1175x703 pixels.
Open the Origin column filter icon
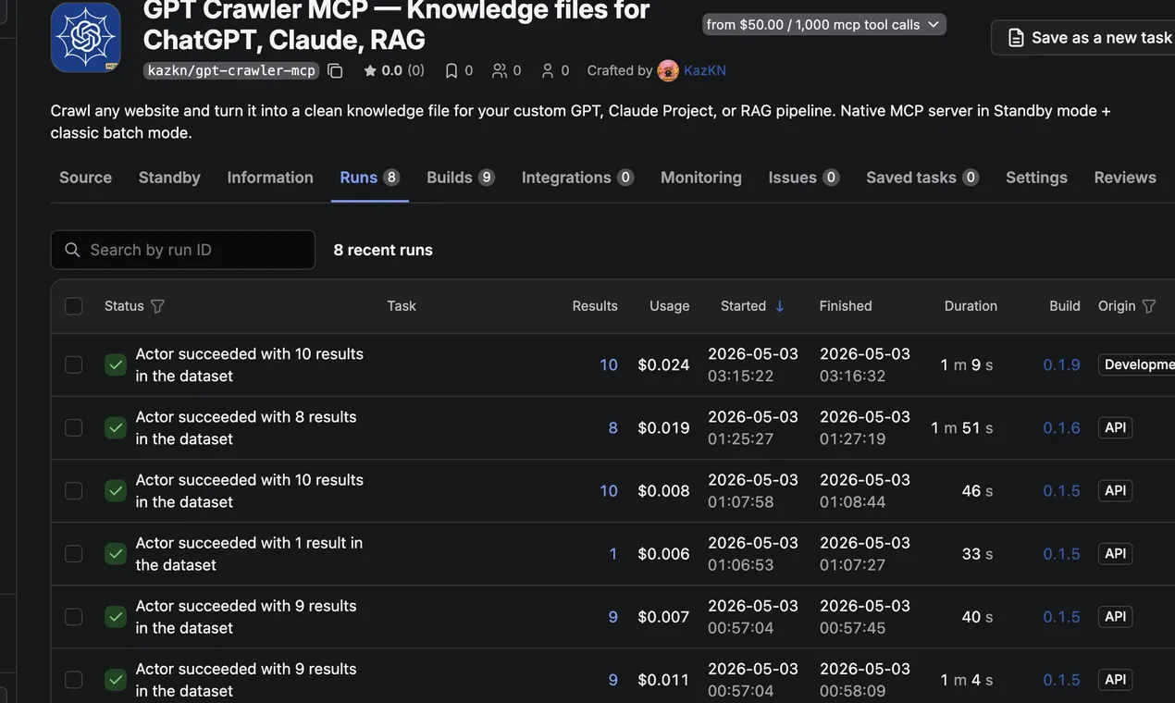[x=1149, y=306]
